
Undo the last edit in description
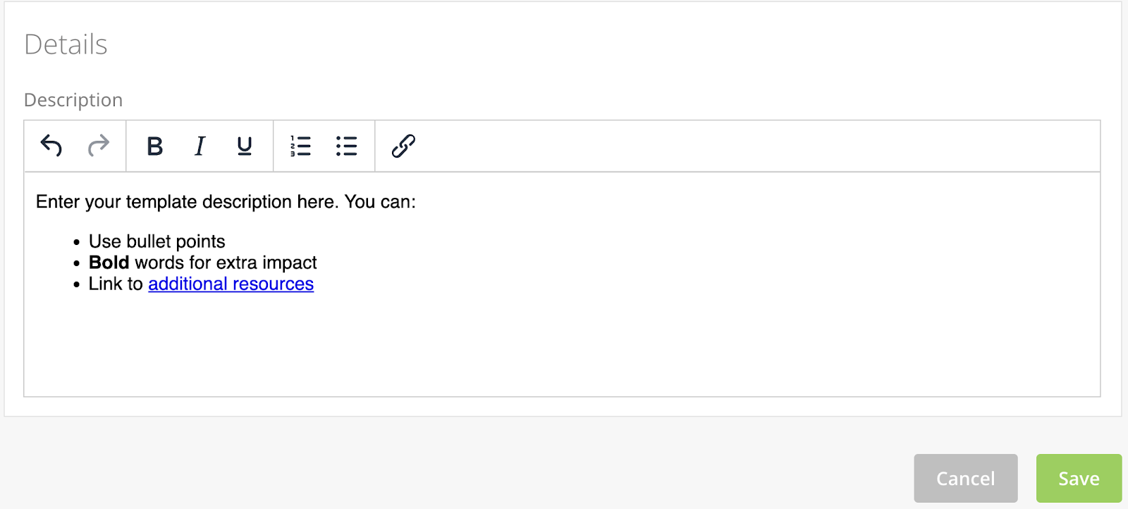(51, 146)
